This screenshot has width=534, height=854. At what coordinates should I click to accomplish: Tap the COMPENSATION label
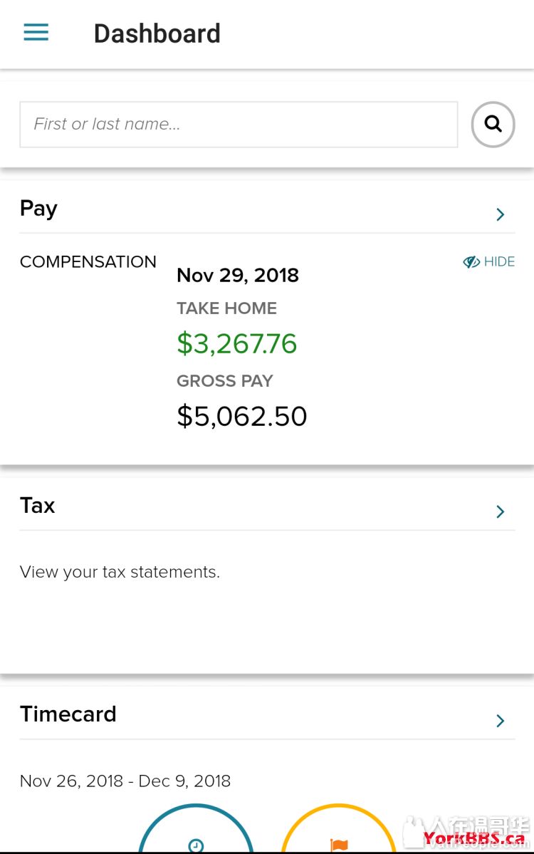coord(88,262)
